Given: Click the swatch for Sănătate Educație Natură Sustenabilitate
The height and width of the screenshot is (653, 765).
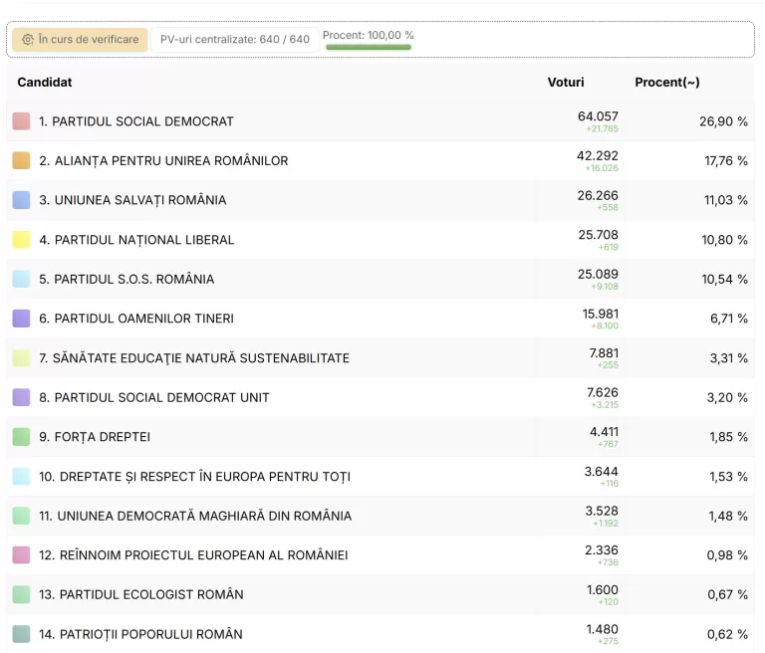Looking at the screenshot, I should point(22,358).
